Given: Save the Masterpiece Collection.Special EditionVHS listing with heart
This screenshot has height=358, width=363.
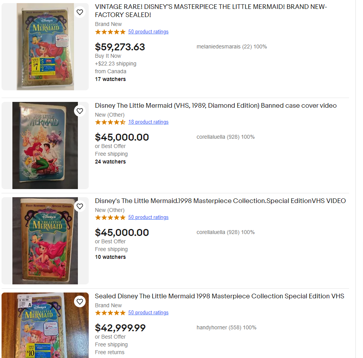Looking at the screenshot, I should 80,207.
